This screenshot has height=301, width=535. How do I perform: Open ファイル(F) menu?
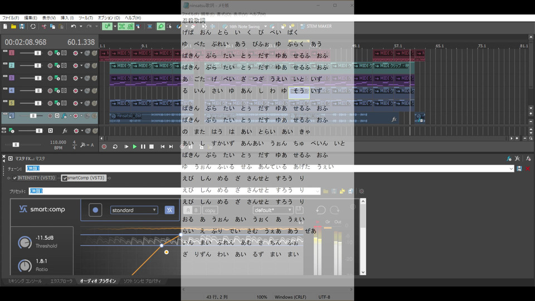pos(11,18)
